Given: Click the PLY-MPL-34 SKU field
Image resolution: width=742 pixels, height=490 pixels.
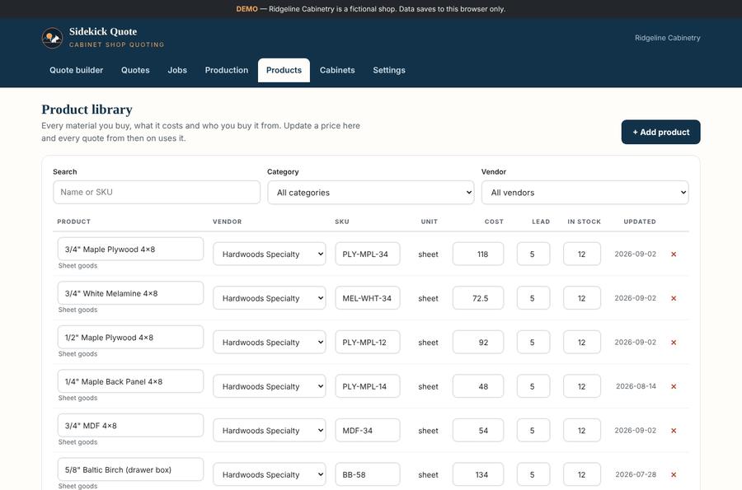Looking at the screenshot, I should (368, 254).
